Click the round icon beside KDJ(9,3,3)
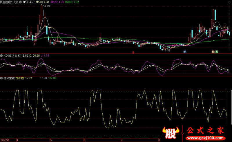This screenshot has height=142, width=232. pyautogui.click(x=1, y=55)
